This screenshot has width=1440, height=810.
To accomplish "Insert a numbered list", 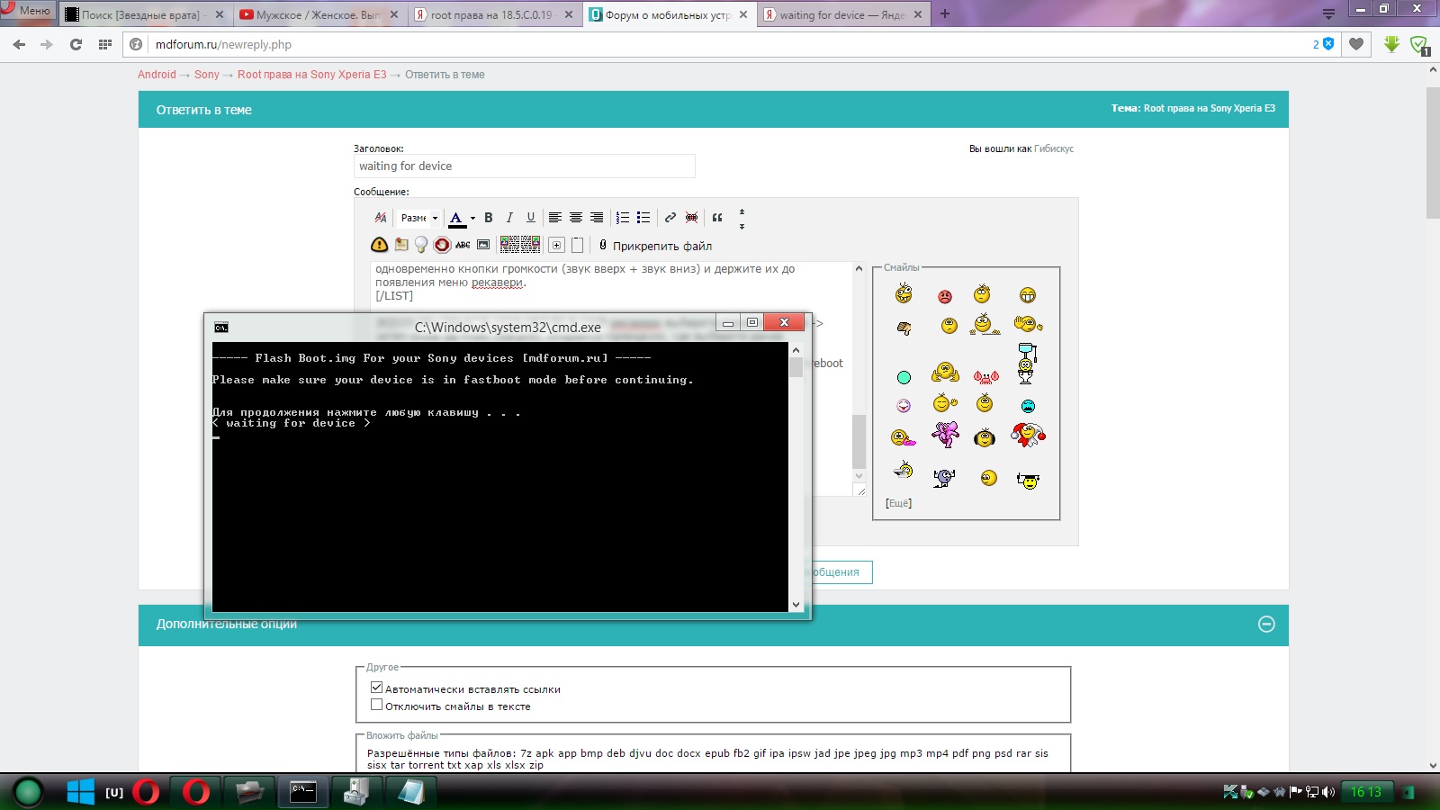I will pyautogui.click(x=622, y=218).
